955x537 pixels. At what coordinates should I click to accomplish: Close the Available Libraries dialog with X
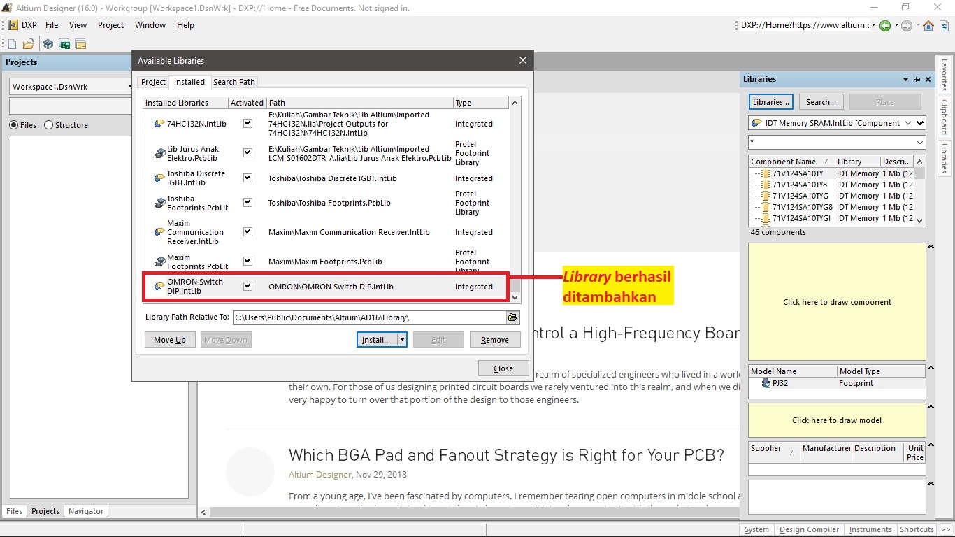(x=522, y=61)
